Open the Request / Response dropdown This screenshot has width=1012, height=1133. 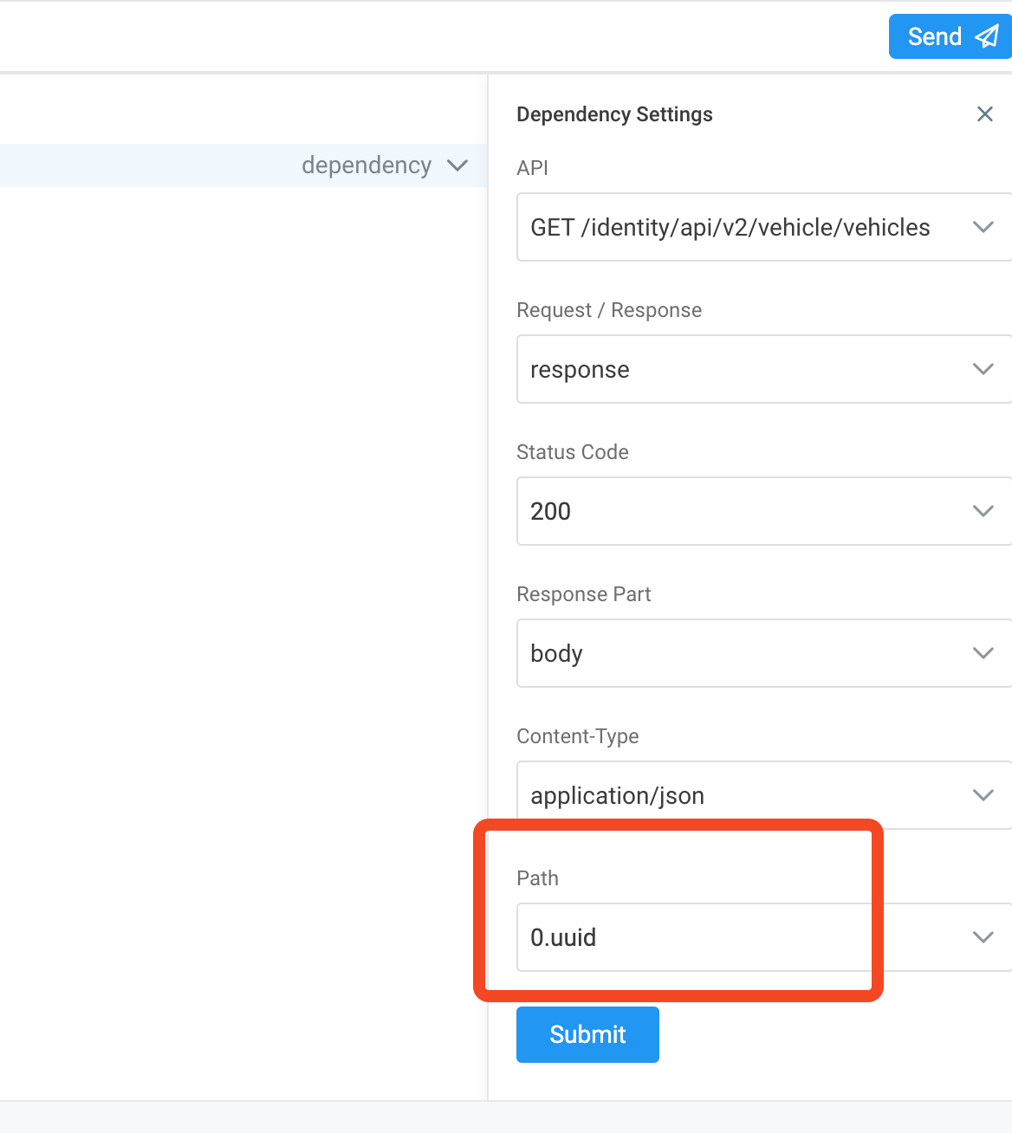[764, 369]
